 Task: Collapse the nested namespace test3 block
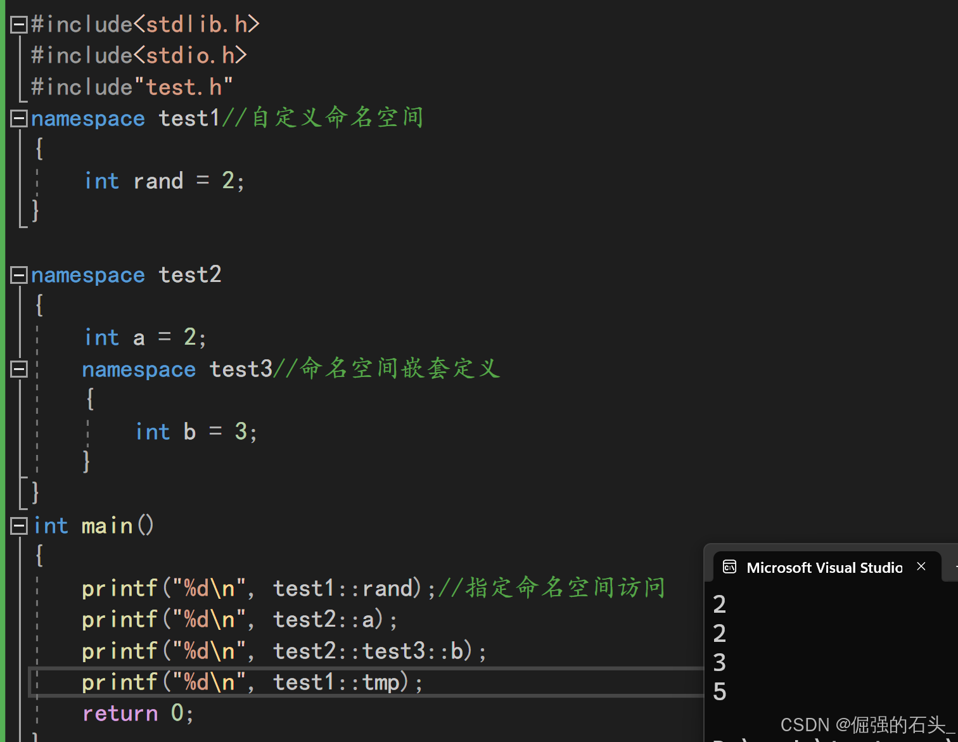(19, 369)
